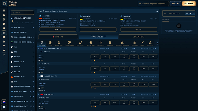Select the Snooker sport icon
Image resolution: width=198 pixels, height=111 pixels.
pyautogui.click(x=135, y=43)
